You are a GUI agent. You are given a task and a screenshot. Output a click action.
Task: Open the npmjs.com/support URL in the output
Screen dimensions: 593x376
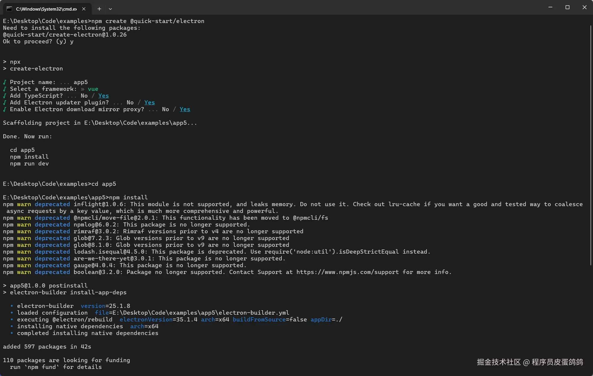click(x=347, y=272)
